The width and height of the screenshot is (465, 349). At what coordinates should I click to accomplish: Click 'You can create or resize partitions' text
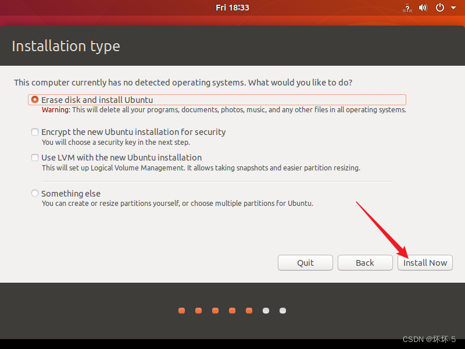[177, 203]
